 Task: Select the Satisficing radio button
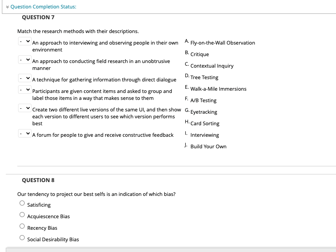point(22,202)
